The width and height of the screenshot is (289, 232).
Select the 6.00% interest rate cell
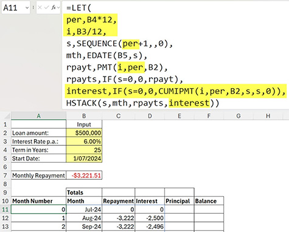point(84,142)
